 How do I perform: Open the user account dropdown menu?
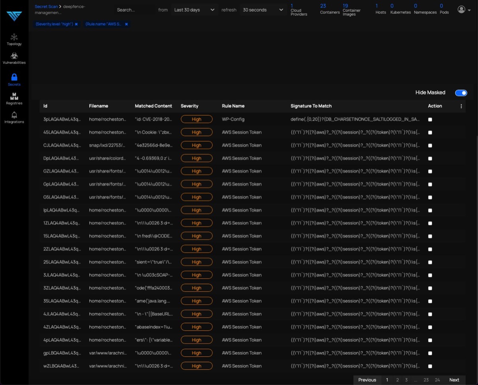[x=464, y=10]
